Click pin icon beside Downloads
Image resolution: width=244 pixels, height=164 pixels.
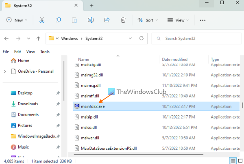58,104
